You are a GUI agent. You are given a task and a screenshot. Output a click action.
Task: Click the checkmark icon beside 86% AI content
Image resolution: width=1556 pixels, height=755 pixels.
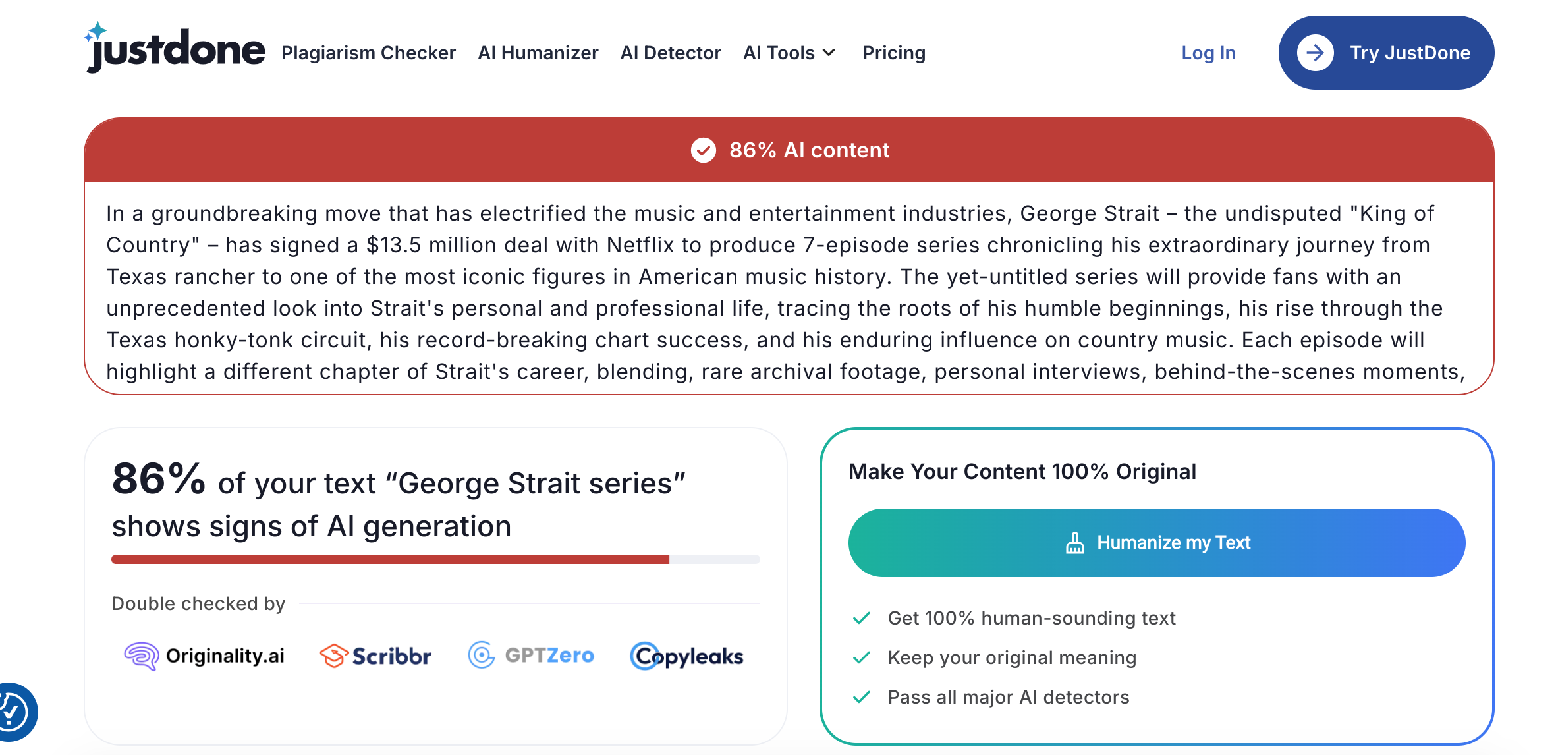tap(703, 150)
